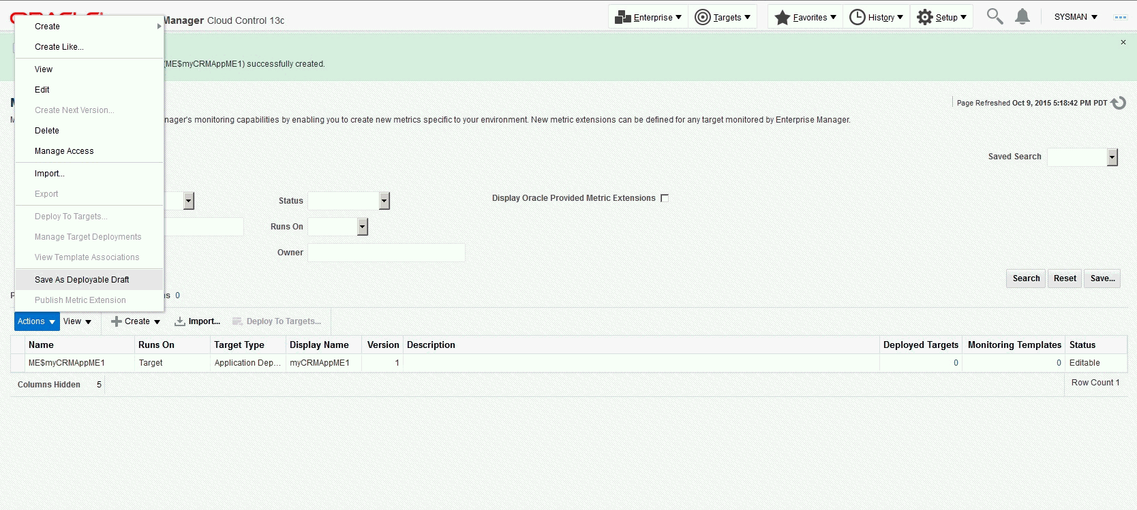This screenshot has width=1137, height=510.
Task: Open the History clock menu
Action: point(876,17)
